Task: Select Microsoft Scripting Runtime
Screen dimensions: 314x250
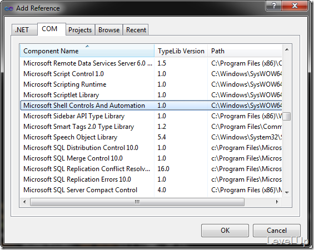Action: pos(151,84)
